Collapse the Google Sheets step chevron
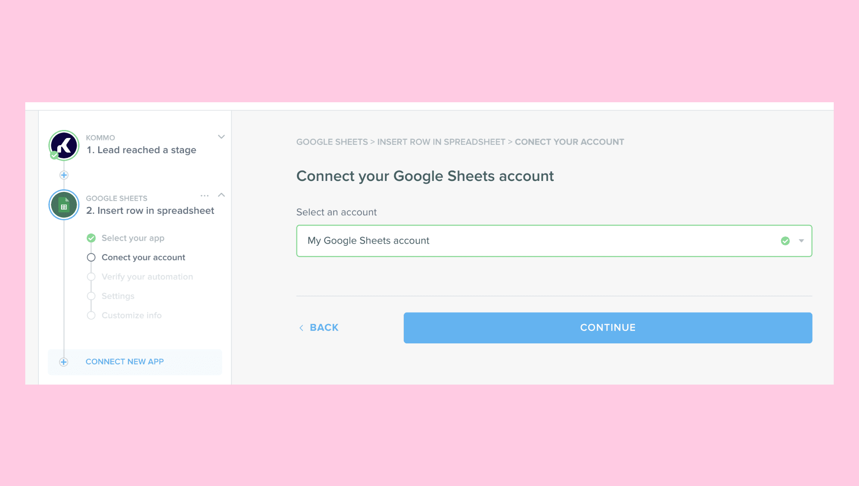Viewport: 859px width, 486px height. point(221,195)
